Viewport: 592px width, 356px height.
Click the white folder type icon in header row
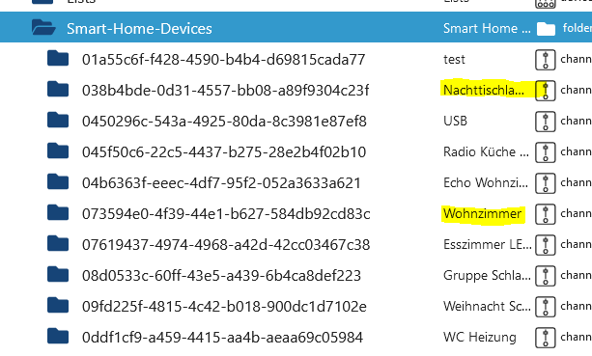pos(546,29)
